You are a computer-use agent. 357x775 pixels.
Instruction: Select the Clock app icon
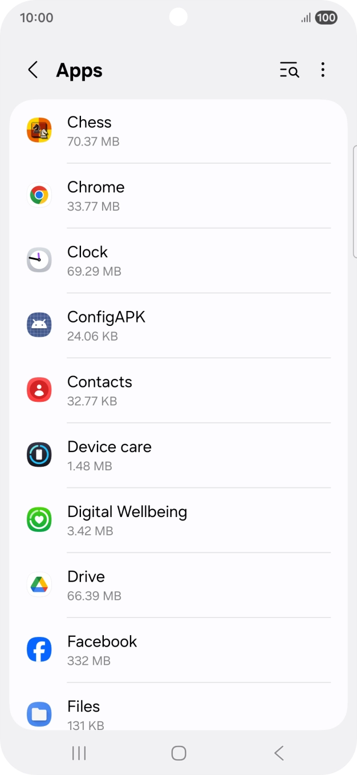(x=39, y=260)
